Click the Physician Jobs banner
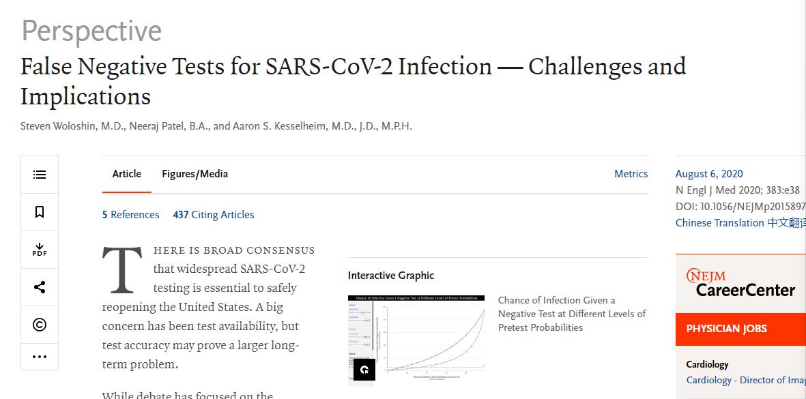 [x=740, y=329]
